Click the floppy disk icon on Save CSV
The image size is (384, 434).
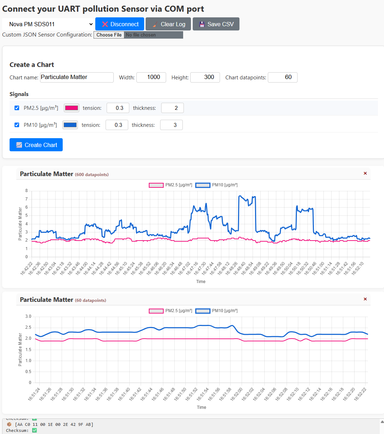202,24
